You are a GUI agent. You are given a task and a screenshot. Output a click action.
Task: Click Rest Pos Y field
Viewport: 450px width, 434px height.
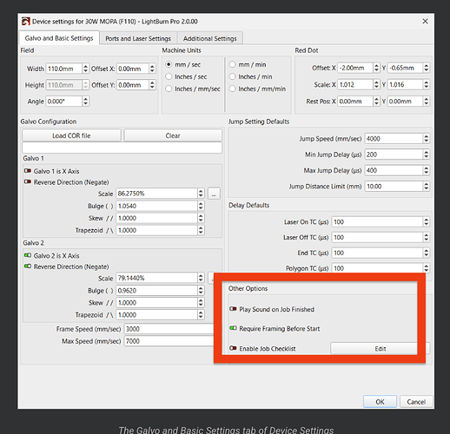(405, 102)
